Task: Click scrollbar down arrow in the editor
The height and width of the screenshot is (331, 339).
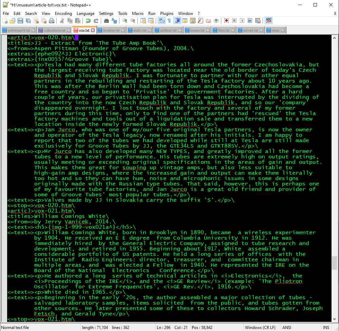Action: (334, 319)
